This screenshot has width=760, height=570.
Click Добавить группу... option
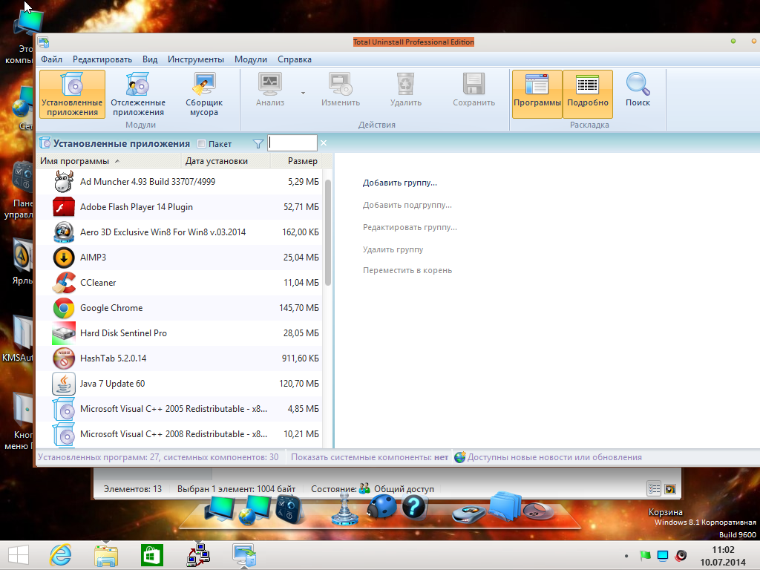[400, 183]
